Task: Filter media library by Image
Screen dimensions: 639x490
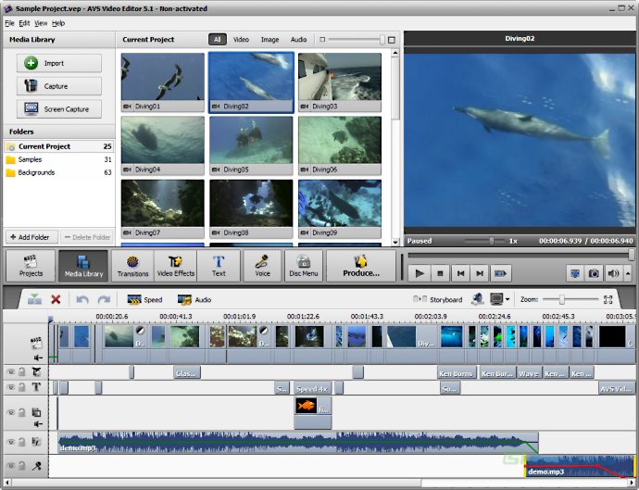Action: [x=269, y=40]
